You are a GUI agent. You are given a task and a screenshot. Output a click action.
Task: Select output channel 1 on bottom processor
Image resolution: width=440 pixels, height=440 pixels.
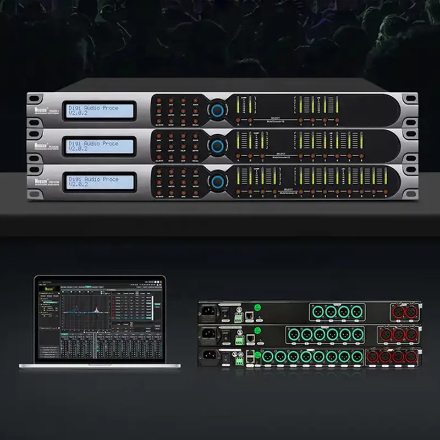click(x=301, y=191)
